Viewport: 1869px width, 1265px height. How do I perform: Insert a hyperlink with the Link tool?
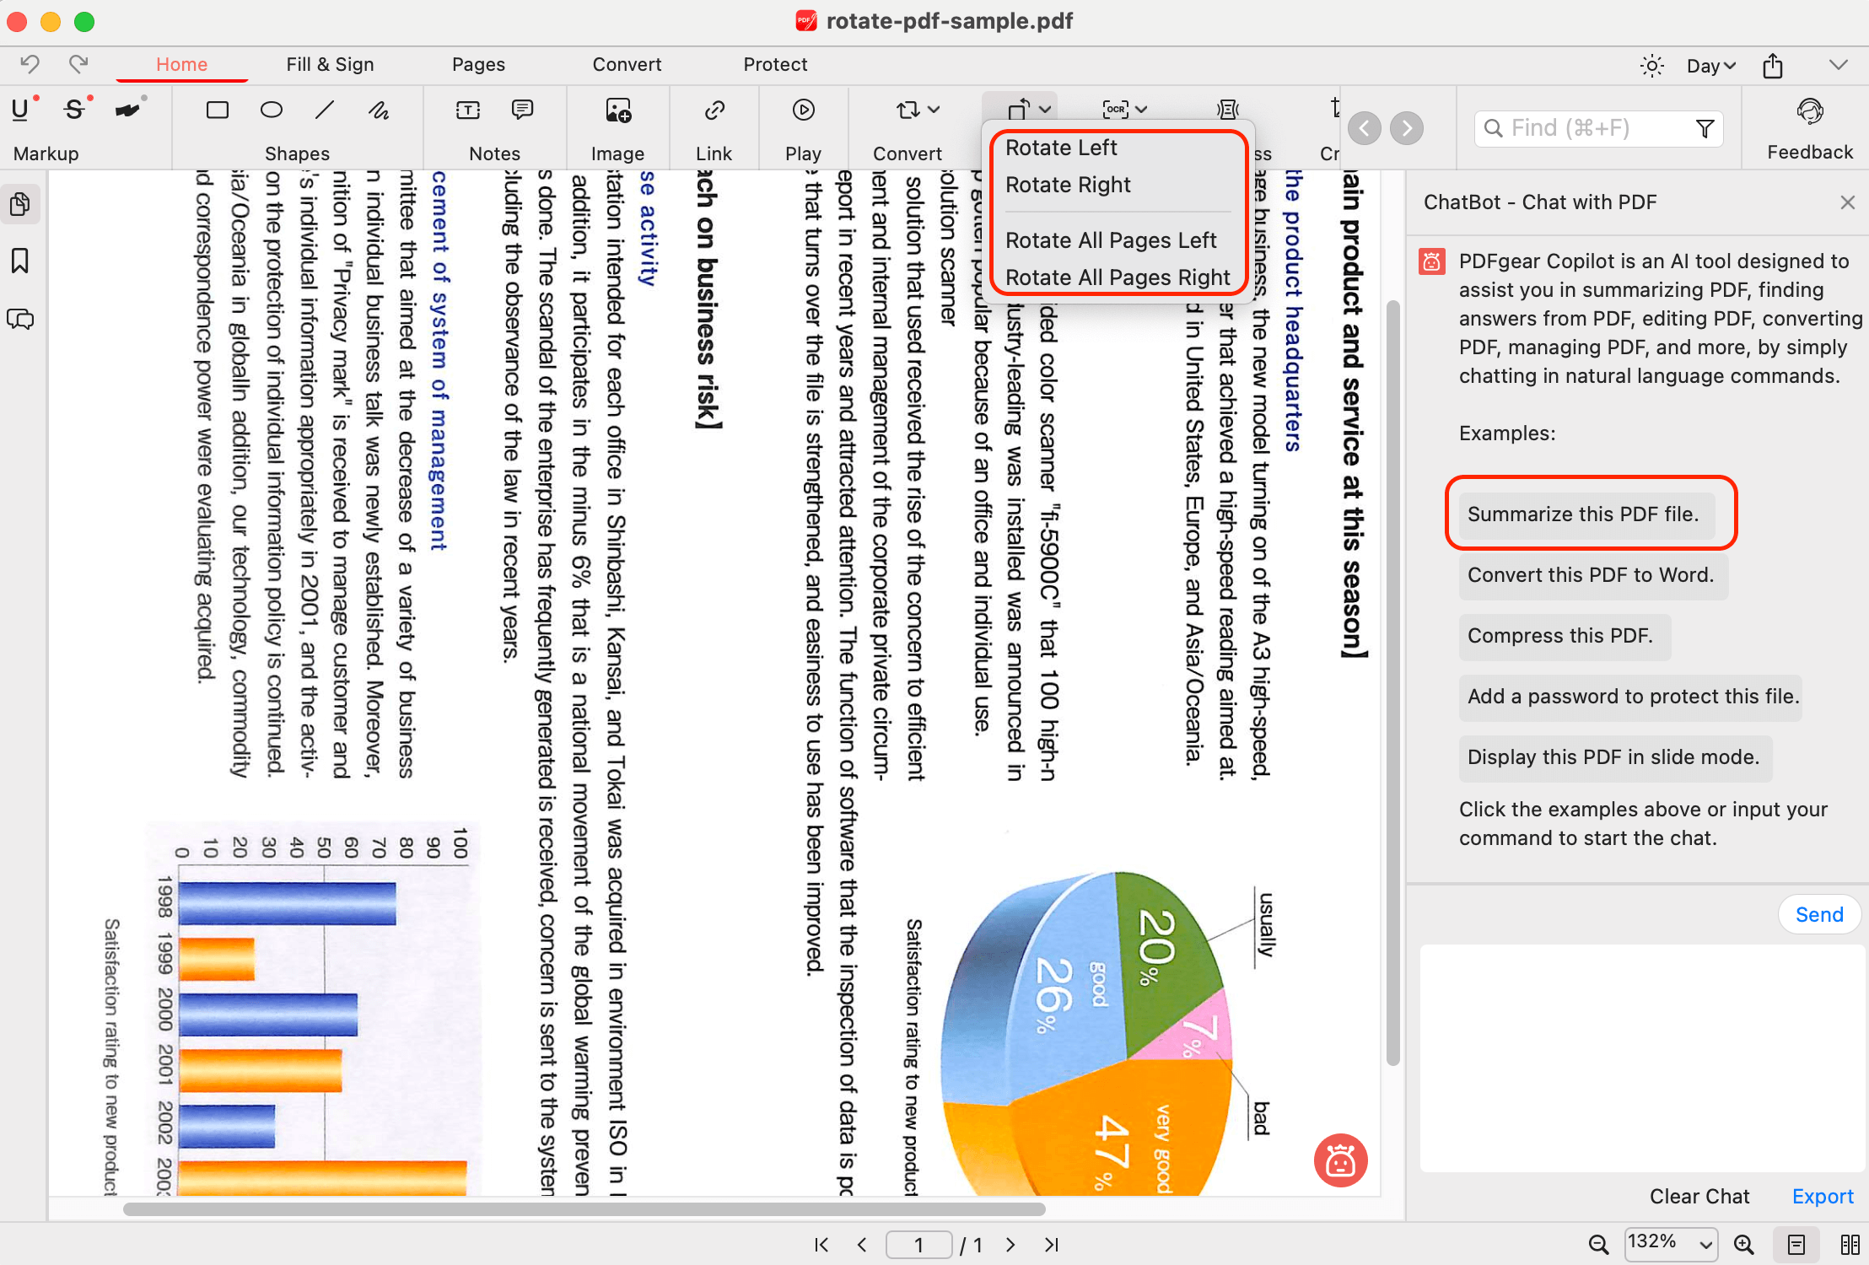coord(714,110)
